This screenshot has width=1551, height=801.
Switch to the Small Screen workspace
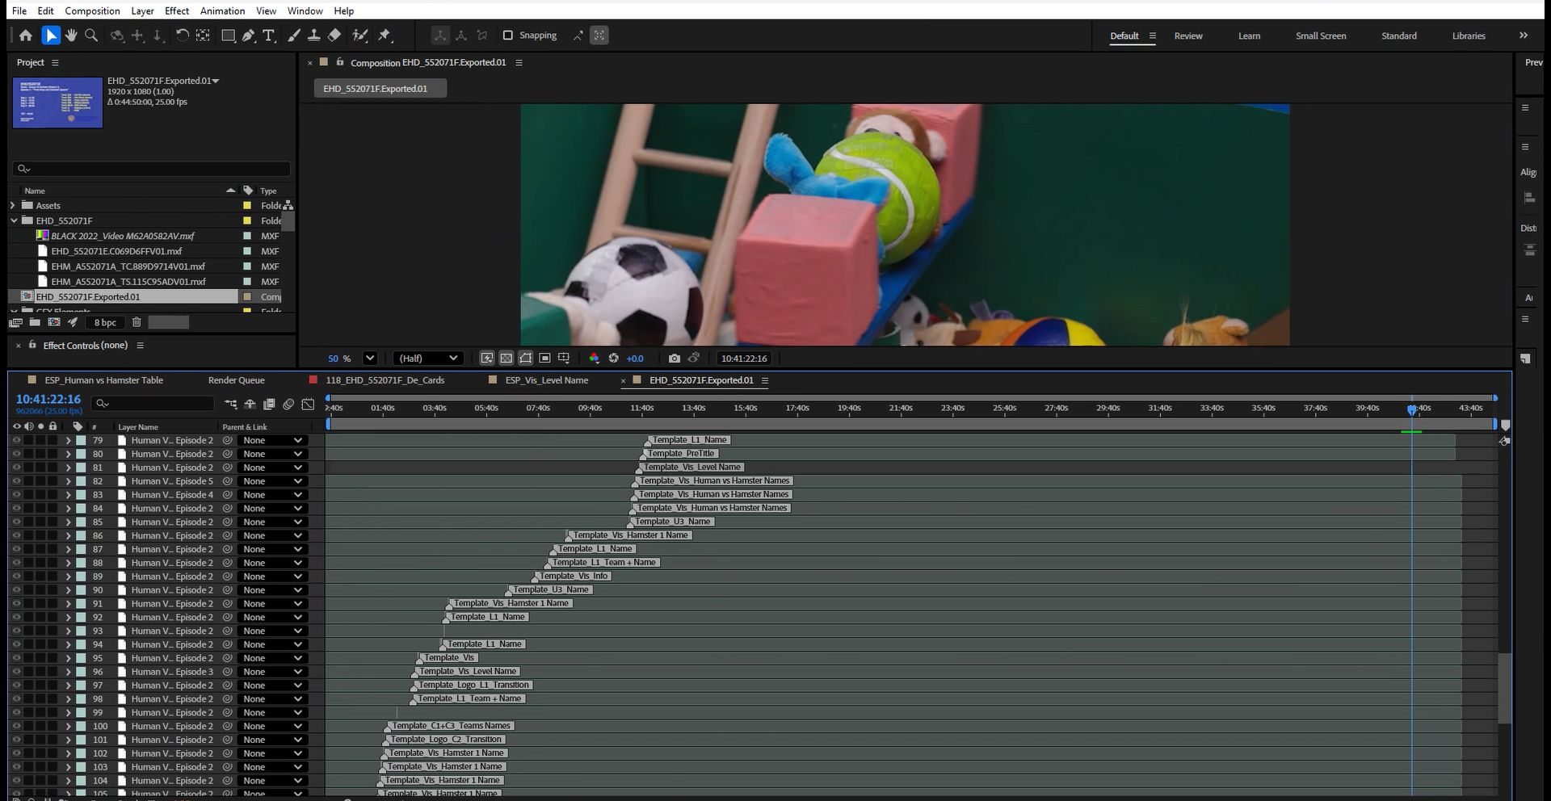tap(1321, 36)
